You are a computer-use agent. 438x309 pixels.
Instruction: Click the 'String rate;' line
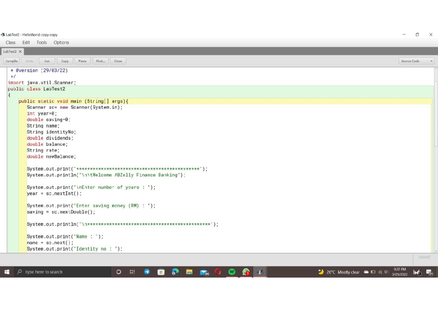(43, 150)
